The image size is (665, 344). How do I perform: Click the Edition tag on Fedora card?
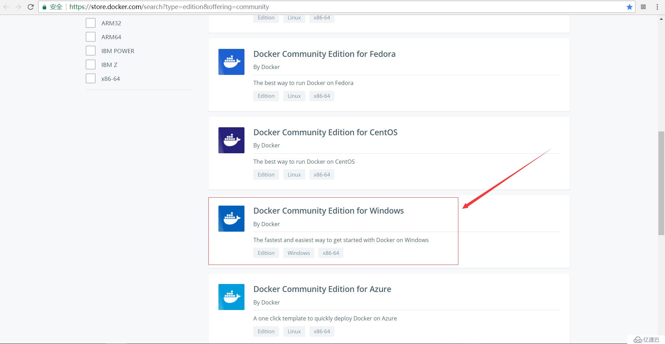pyautogui.click(x=266, y=96)
